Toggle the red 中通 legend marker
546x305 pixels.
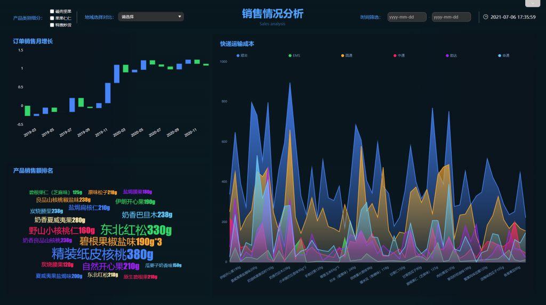coord(395,56)
